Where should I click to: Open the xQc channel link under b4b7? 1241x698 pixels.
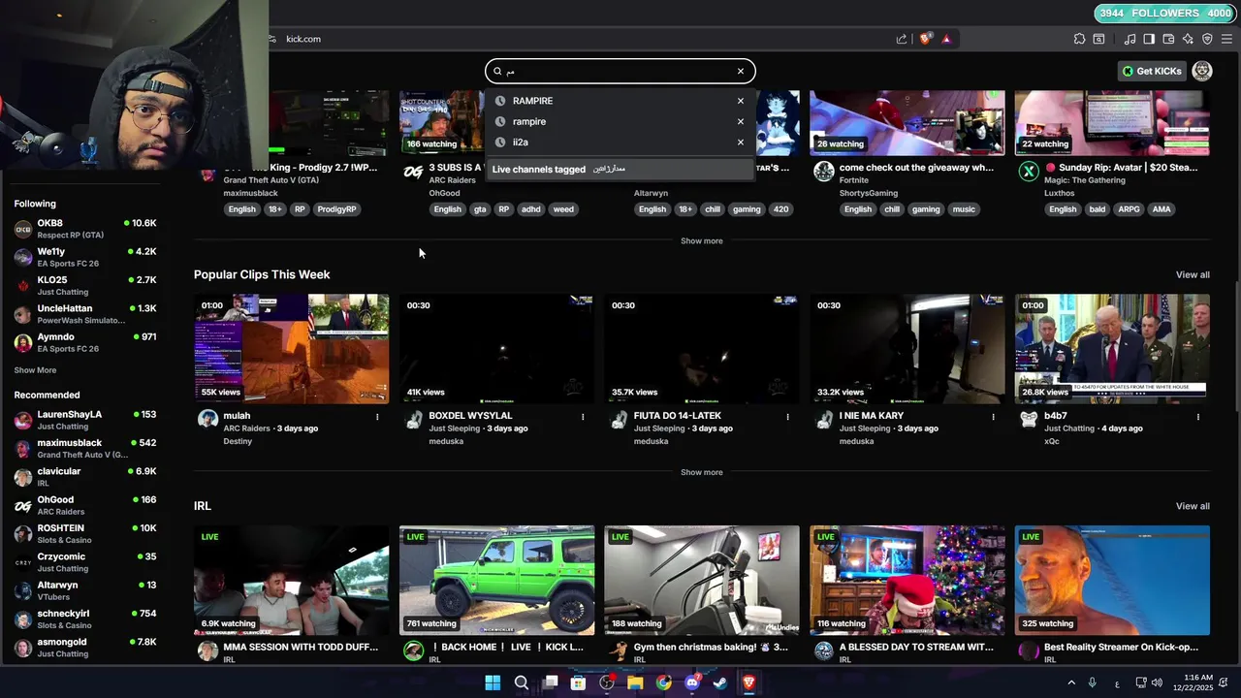coord(1051,441)
